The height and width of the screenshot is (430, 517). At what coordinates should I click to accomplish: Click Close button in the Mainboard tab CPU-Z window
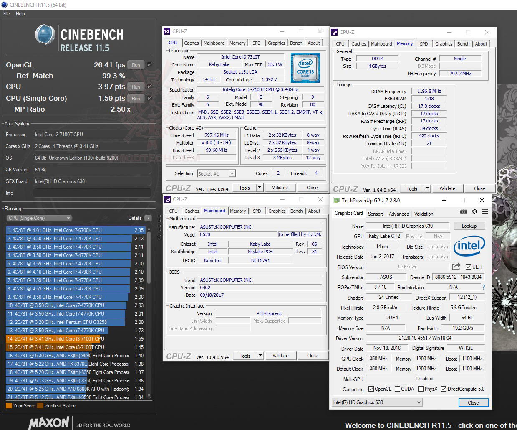(x=313, y=356)
